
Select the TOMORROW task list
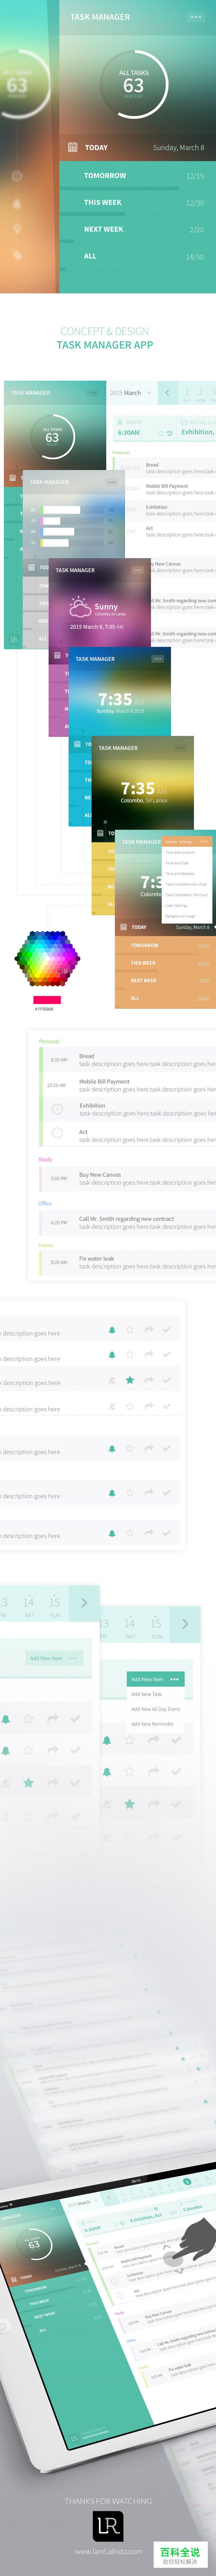[105, 176]
